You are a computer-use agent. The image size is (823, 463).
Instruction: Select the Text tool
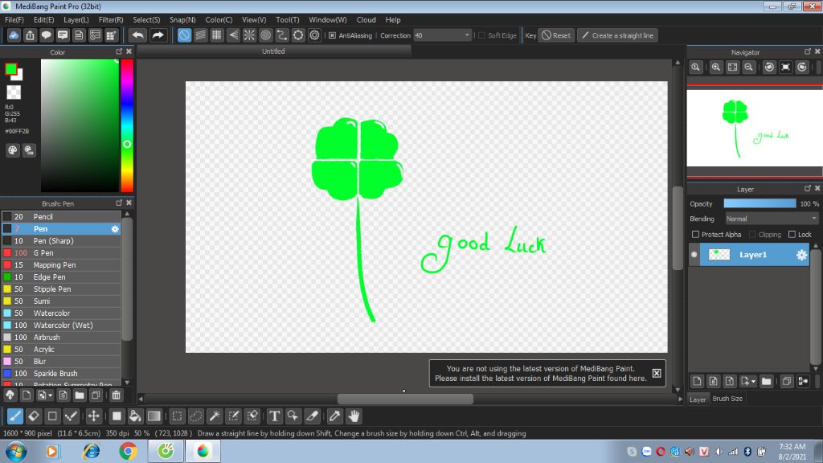[x=274, y=416]
